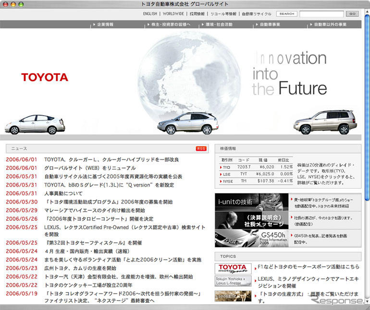Open the 社長メッセージ banner image

click(251, 220)
